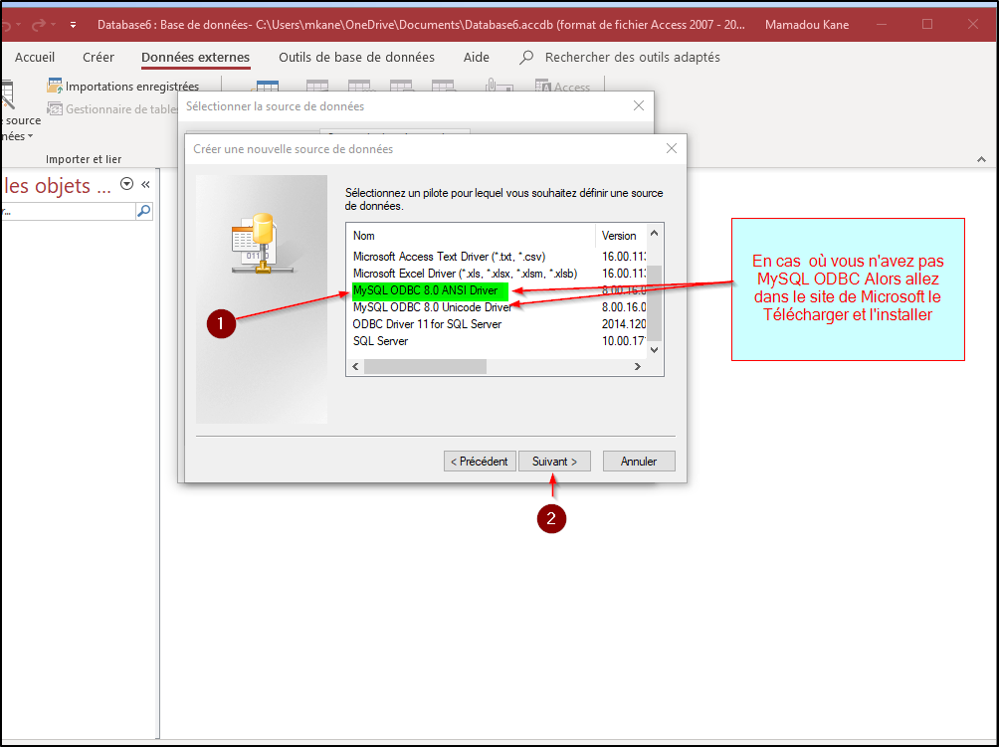Viewport: 999px width, 747px height.
Task: Select MySQL ODBC 8.0 ANSI Driver
Action: pos(425,290)
